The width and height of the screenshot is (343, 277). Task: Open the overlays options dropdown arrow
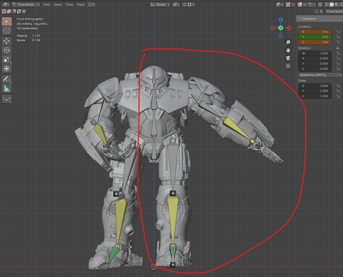[305, 4]
